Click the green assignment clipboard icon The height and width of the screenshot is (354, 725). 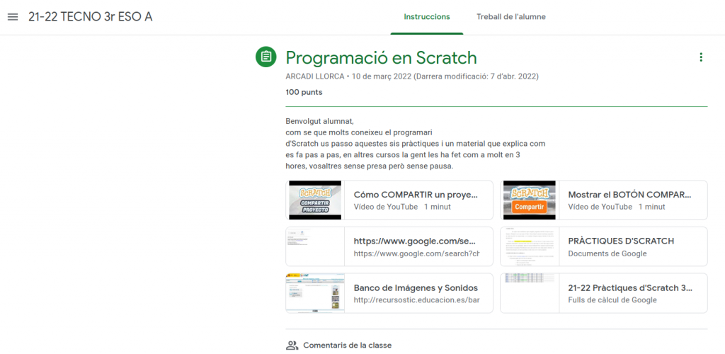tap(266, 57)
